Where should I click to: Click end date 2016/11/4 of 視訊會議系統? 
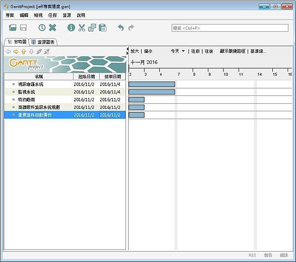110,84
